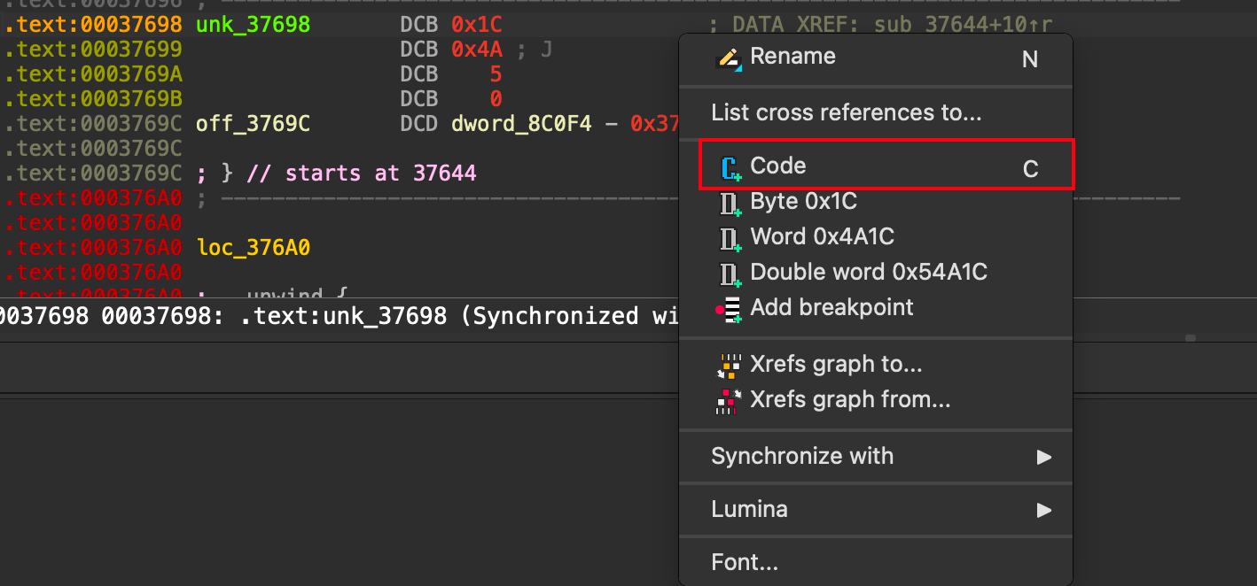Select the unk_37698 label
The width and height of the screenshot is (1257, 586).
(x=254, y=25)
